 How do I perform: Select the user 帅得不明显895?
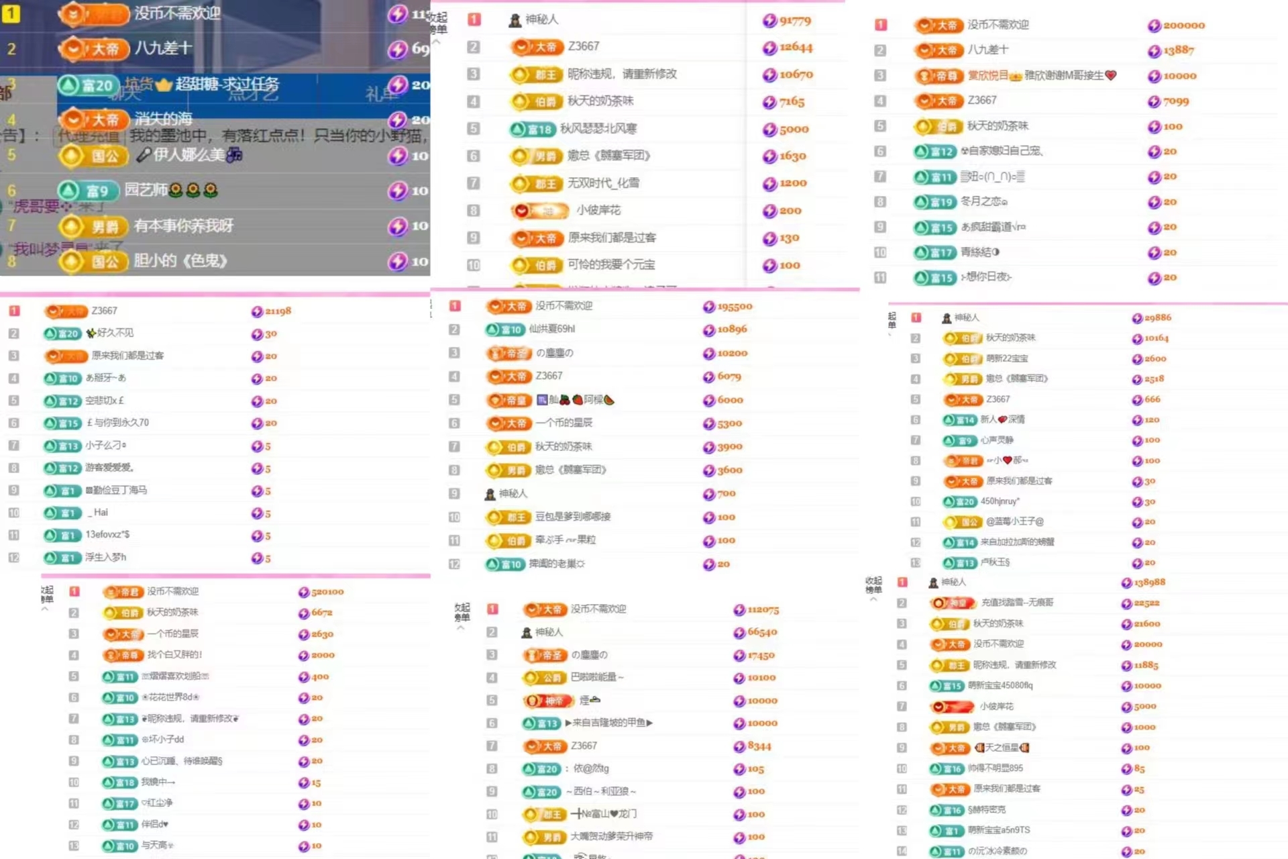pos(996,768)
